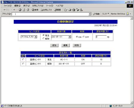Open the ファイル menu
This screenshot has width=134, height=108.
tap(8, 6)
